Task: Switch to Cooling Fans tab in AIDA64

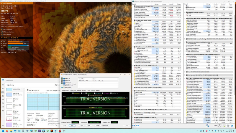Action: pyautogui.click(x=73, y=90)
